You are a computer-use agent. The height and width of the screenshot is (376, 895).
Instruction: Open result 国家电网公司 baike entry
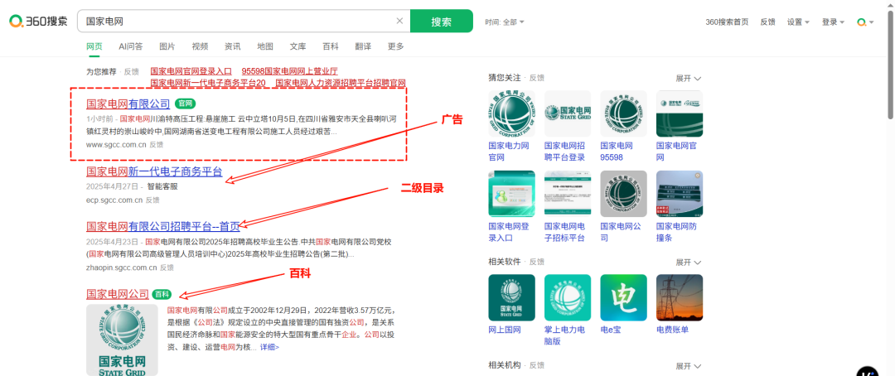(x=118, y=294)
